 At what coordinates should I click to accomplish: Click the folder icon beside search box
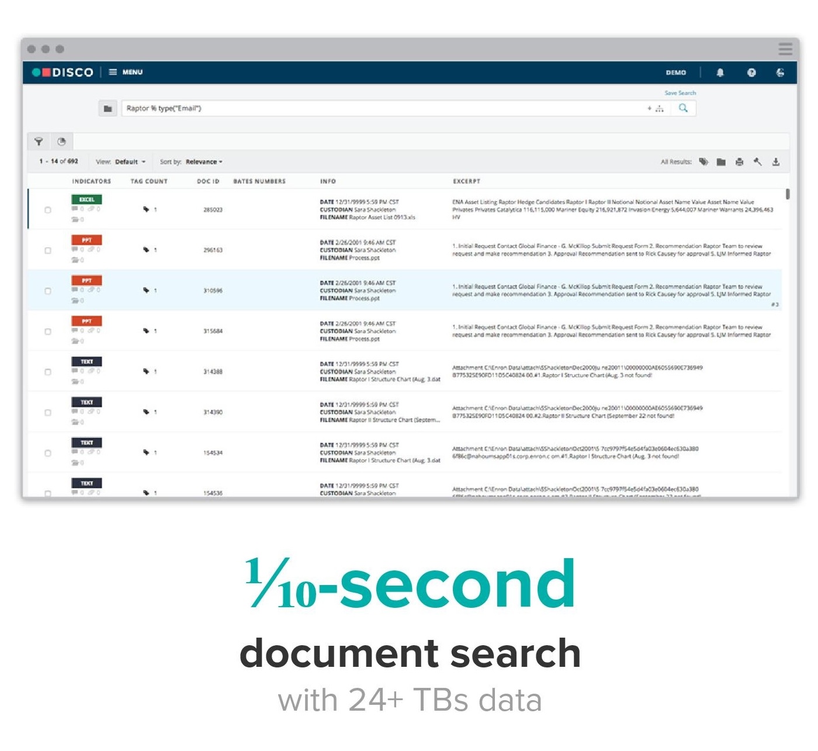108,108
